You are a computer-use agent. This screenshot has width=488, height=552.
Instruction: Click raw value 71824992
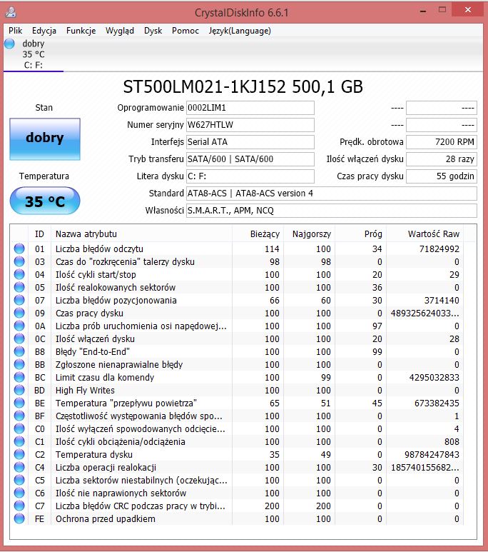click(x=439, y=249)
